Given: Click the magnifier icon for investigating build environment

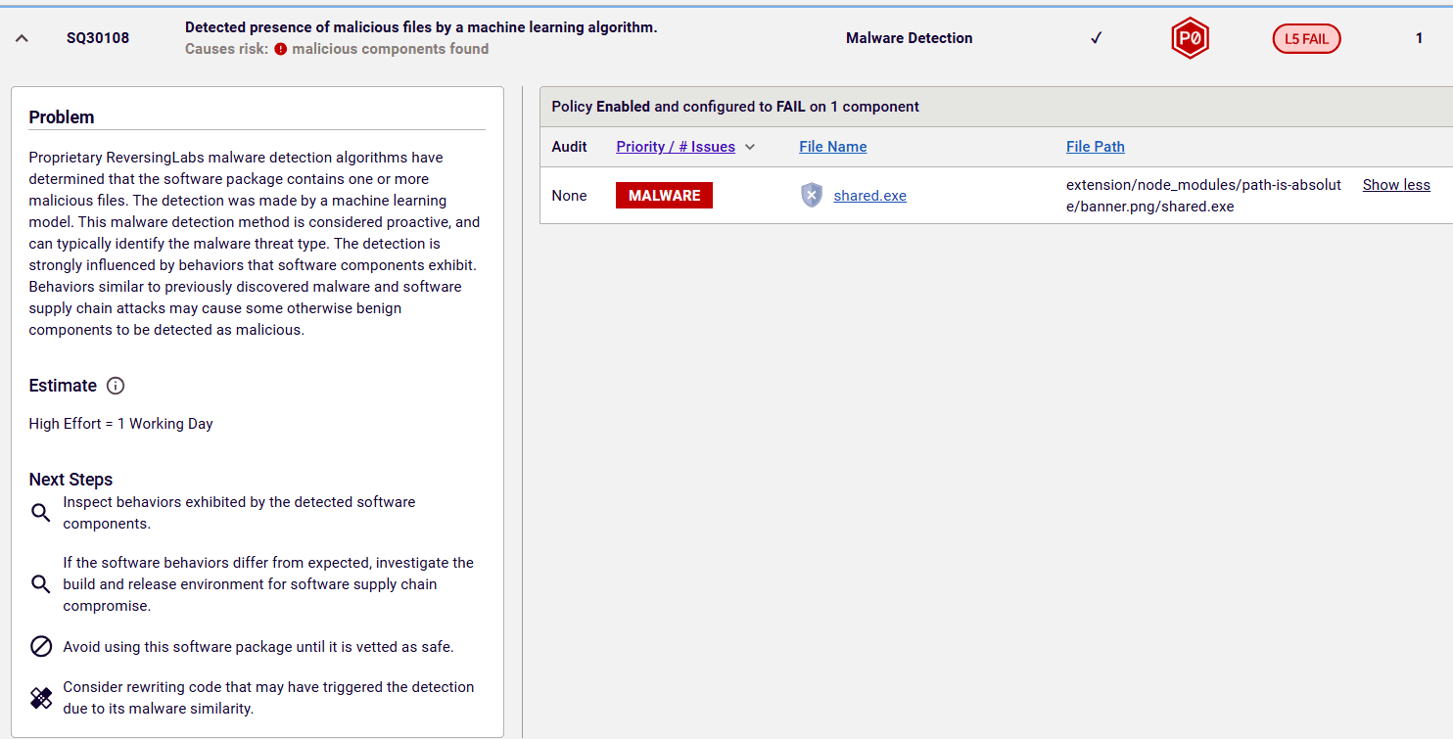Looking at the screenshot, I should tap(40, 583).
